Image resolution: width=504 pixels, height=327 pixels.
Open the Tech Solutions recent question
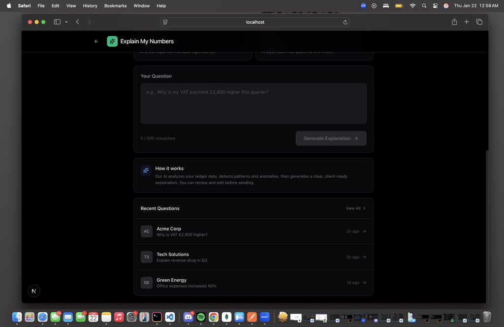tap(253, 257)
